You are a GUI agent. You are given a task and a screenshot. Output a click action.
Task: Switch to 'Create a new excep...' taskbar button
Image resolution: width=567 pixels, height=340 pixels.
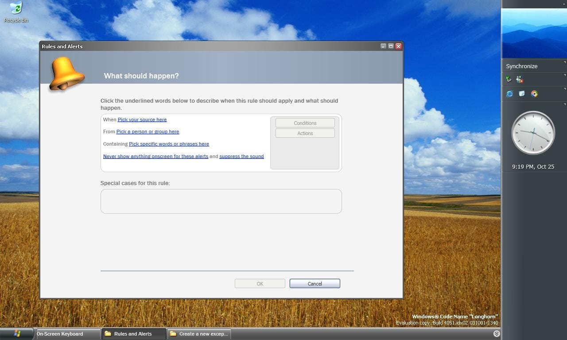tap(199, 334)
